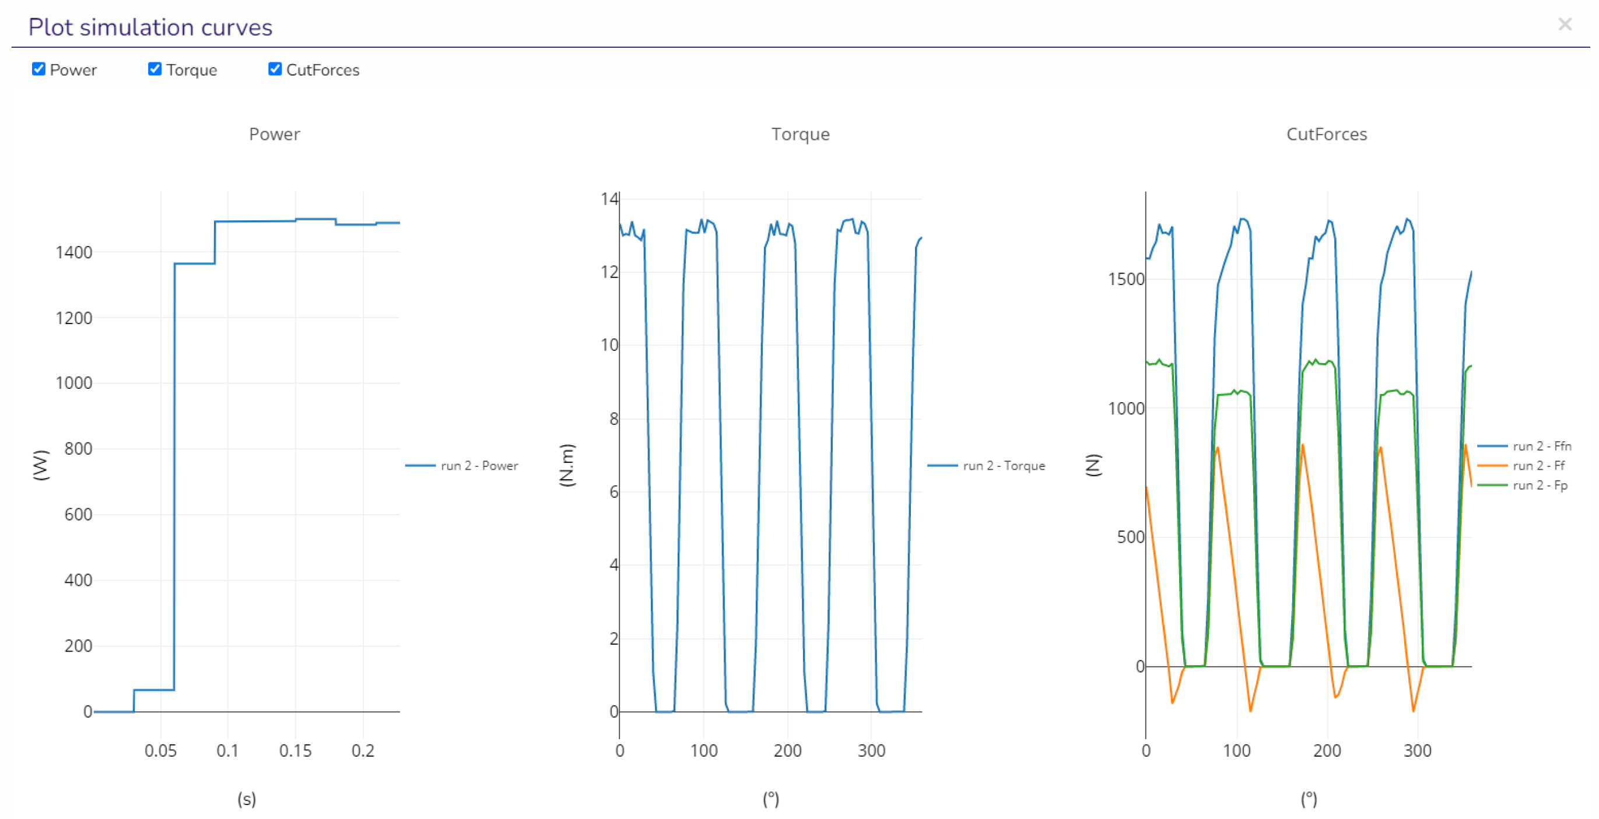Click the (s) x-axis label under Power
This screenshot has width=1599, height=819.
pos(247,799)
